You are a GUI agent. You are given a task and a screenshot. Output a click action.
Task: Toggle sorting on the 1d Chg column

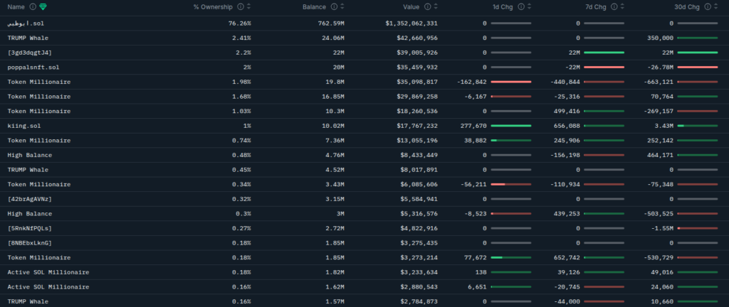[x=529, y=7]
